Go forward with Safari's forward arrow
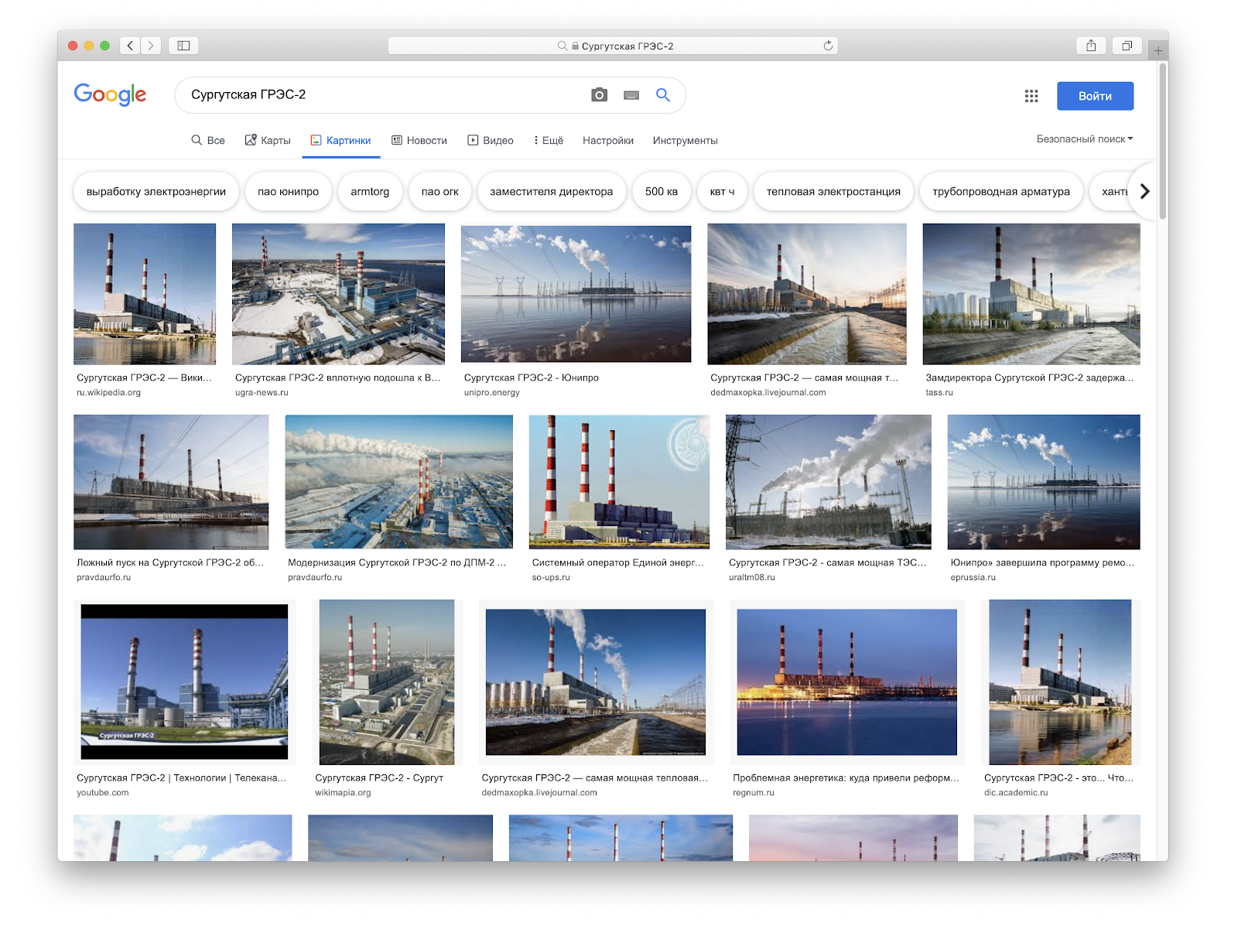The width and height of the screenshot is (1238, 926). point(151,46)
